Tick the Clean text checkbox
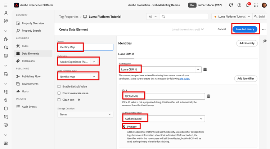The width and height of the screenshot is (270, 149). pos(59,100)
